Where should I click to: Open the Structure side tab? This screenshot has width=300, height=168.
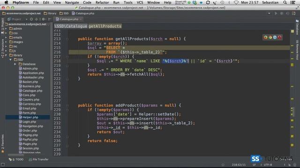[x=2, y=49]
